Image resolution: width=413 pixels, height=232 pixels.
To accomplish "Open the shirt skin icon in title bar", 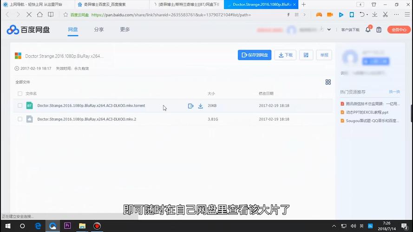I will (x=374, y=5).
